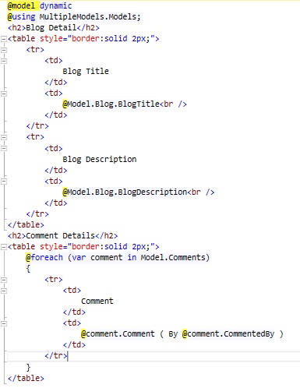
Task: Collapse the td containing @Model.Blog.BlogDescription
Action: 4,182
